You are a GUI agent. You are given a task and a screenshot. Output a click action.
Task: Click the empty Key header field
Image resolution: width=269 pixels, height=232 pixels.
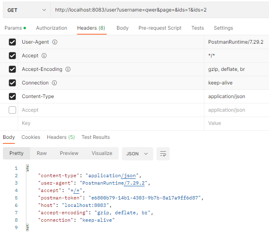pos(111,123)
